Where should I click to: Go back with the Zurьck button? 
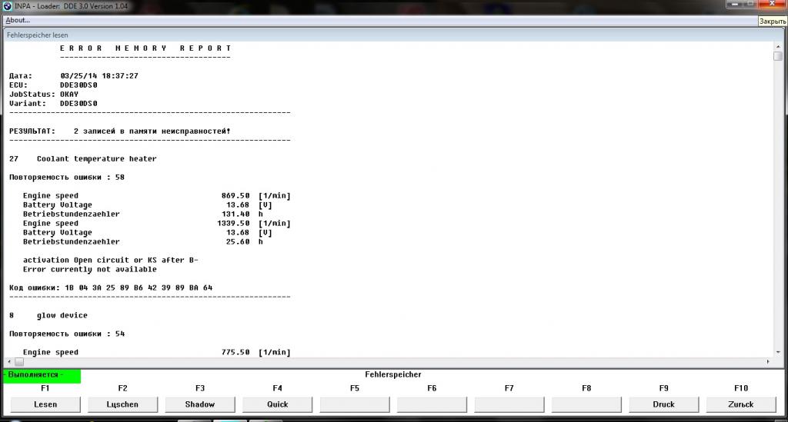741,404
